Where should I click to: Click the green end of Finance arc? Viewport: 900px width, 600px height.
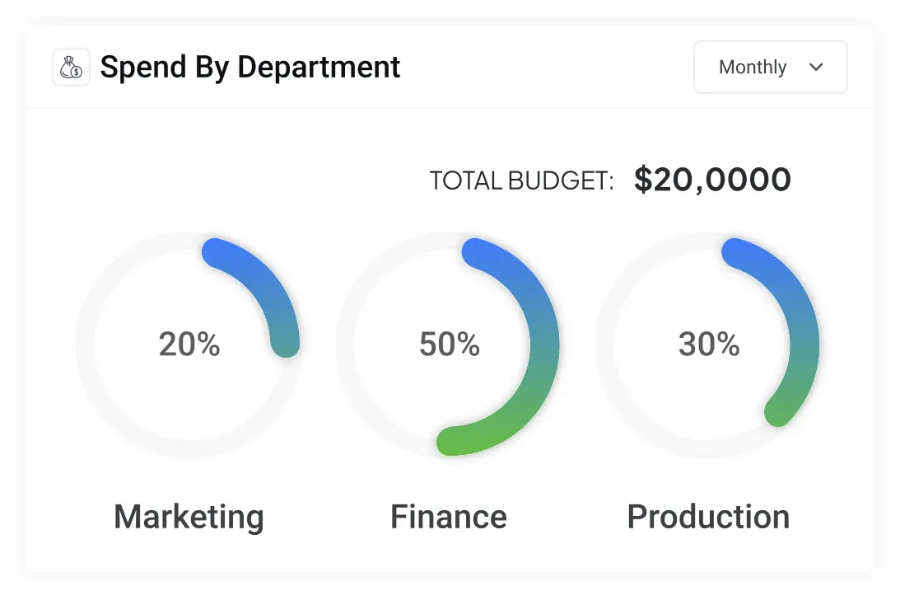(x=452, y=441)
